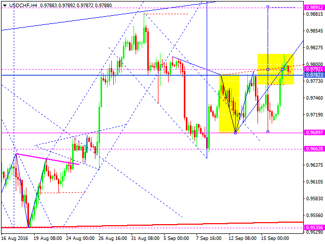Viewport: 325px width, 244px height.
Task: Click the blue 0.97823 price level label
Action: [314, 75]
